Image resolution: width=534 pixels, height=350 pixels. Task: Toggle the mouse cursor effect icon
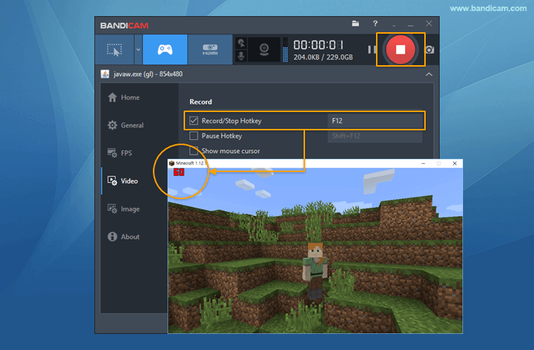pyautogui.click(x=242, y=42)
